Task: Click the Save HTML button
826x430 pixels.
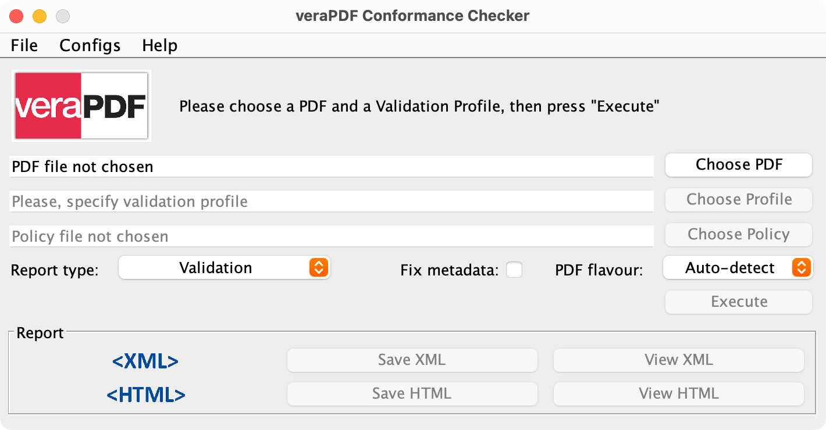Action: 412,393
